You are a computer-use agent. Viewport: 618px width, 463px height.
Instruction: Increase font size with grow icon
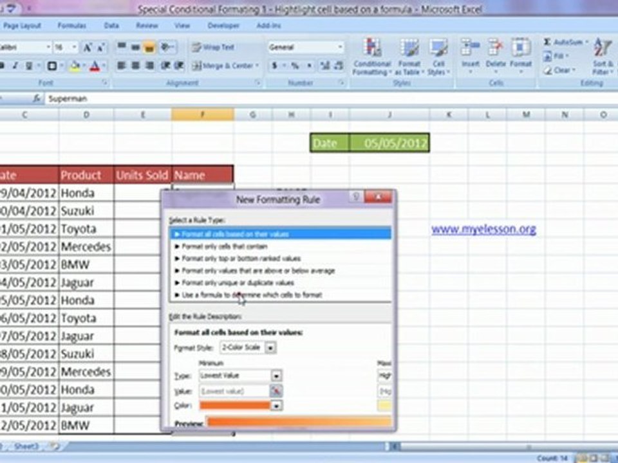(x=87, y=48)
